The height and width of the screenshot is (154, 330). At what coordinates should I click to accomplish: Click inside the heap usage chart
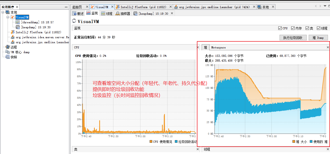(x=270, y=99)
